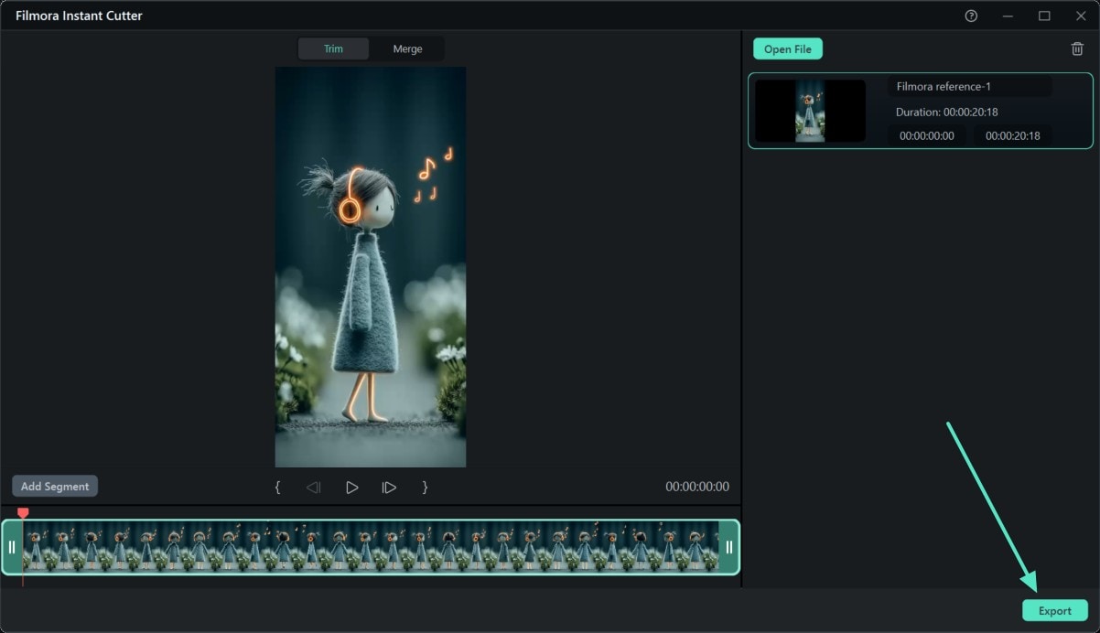The image size is (1100, 633).
Task: Click the right trim handle on timeline
Action: 729,547
